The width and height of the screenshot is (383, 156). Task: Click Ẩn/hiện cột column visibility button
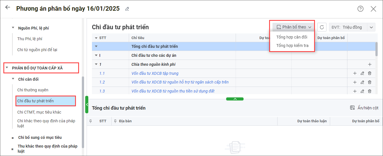click(364, 108)
